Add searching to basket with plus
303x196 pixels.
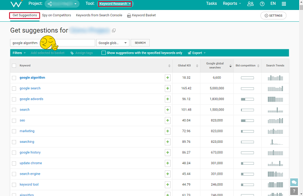167,142
